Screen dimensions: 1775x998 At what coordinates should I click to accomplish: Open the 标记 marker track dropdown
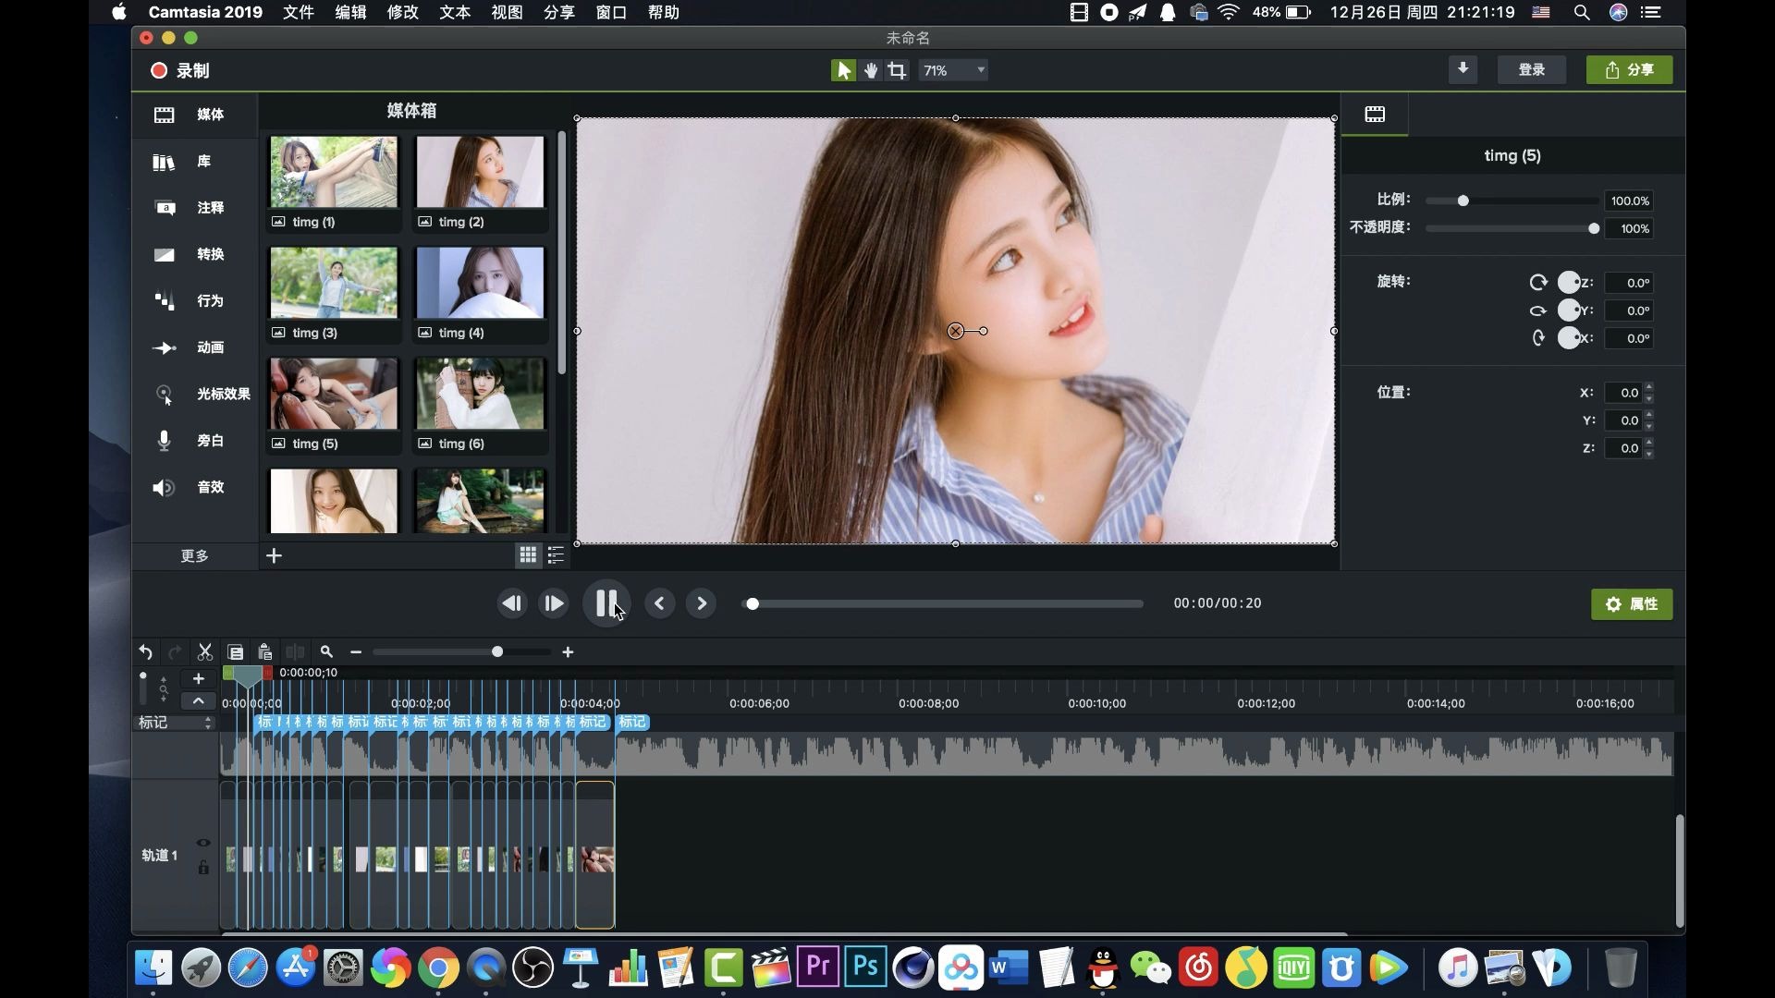point(175,723)
